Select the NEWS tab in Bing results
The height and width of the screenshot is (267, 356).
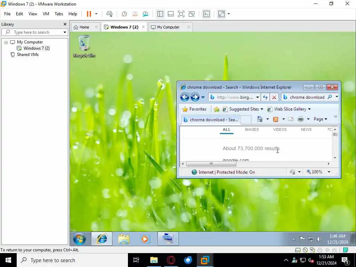306,129
